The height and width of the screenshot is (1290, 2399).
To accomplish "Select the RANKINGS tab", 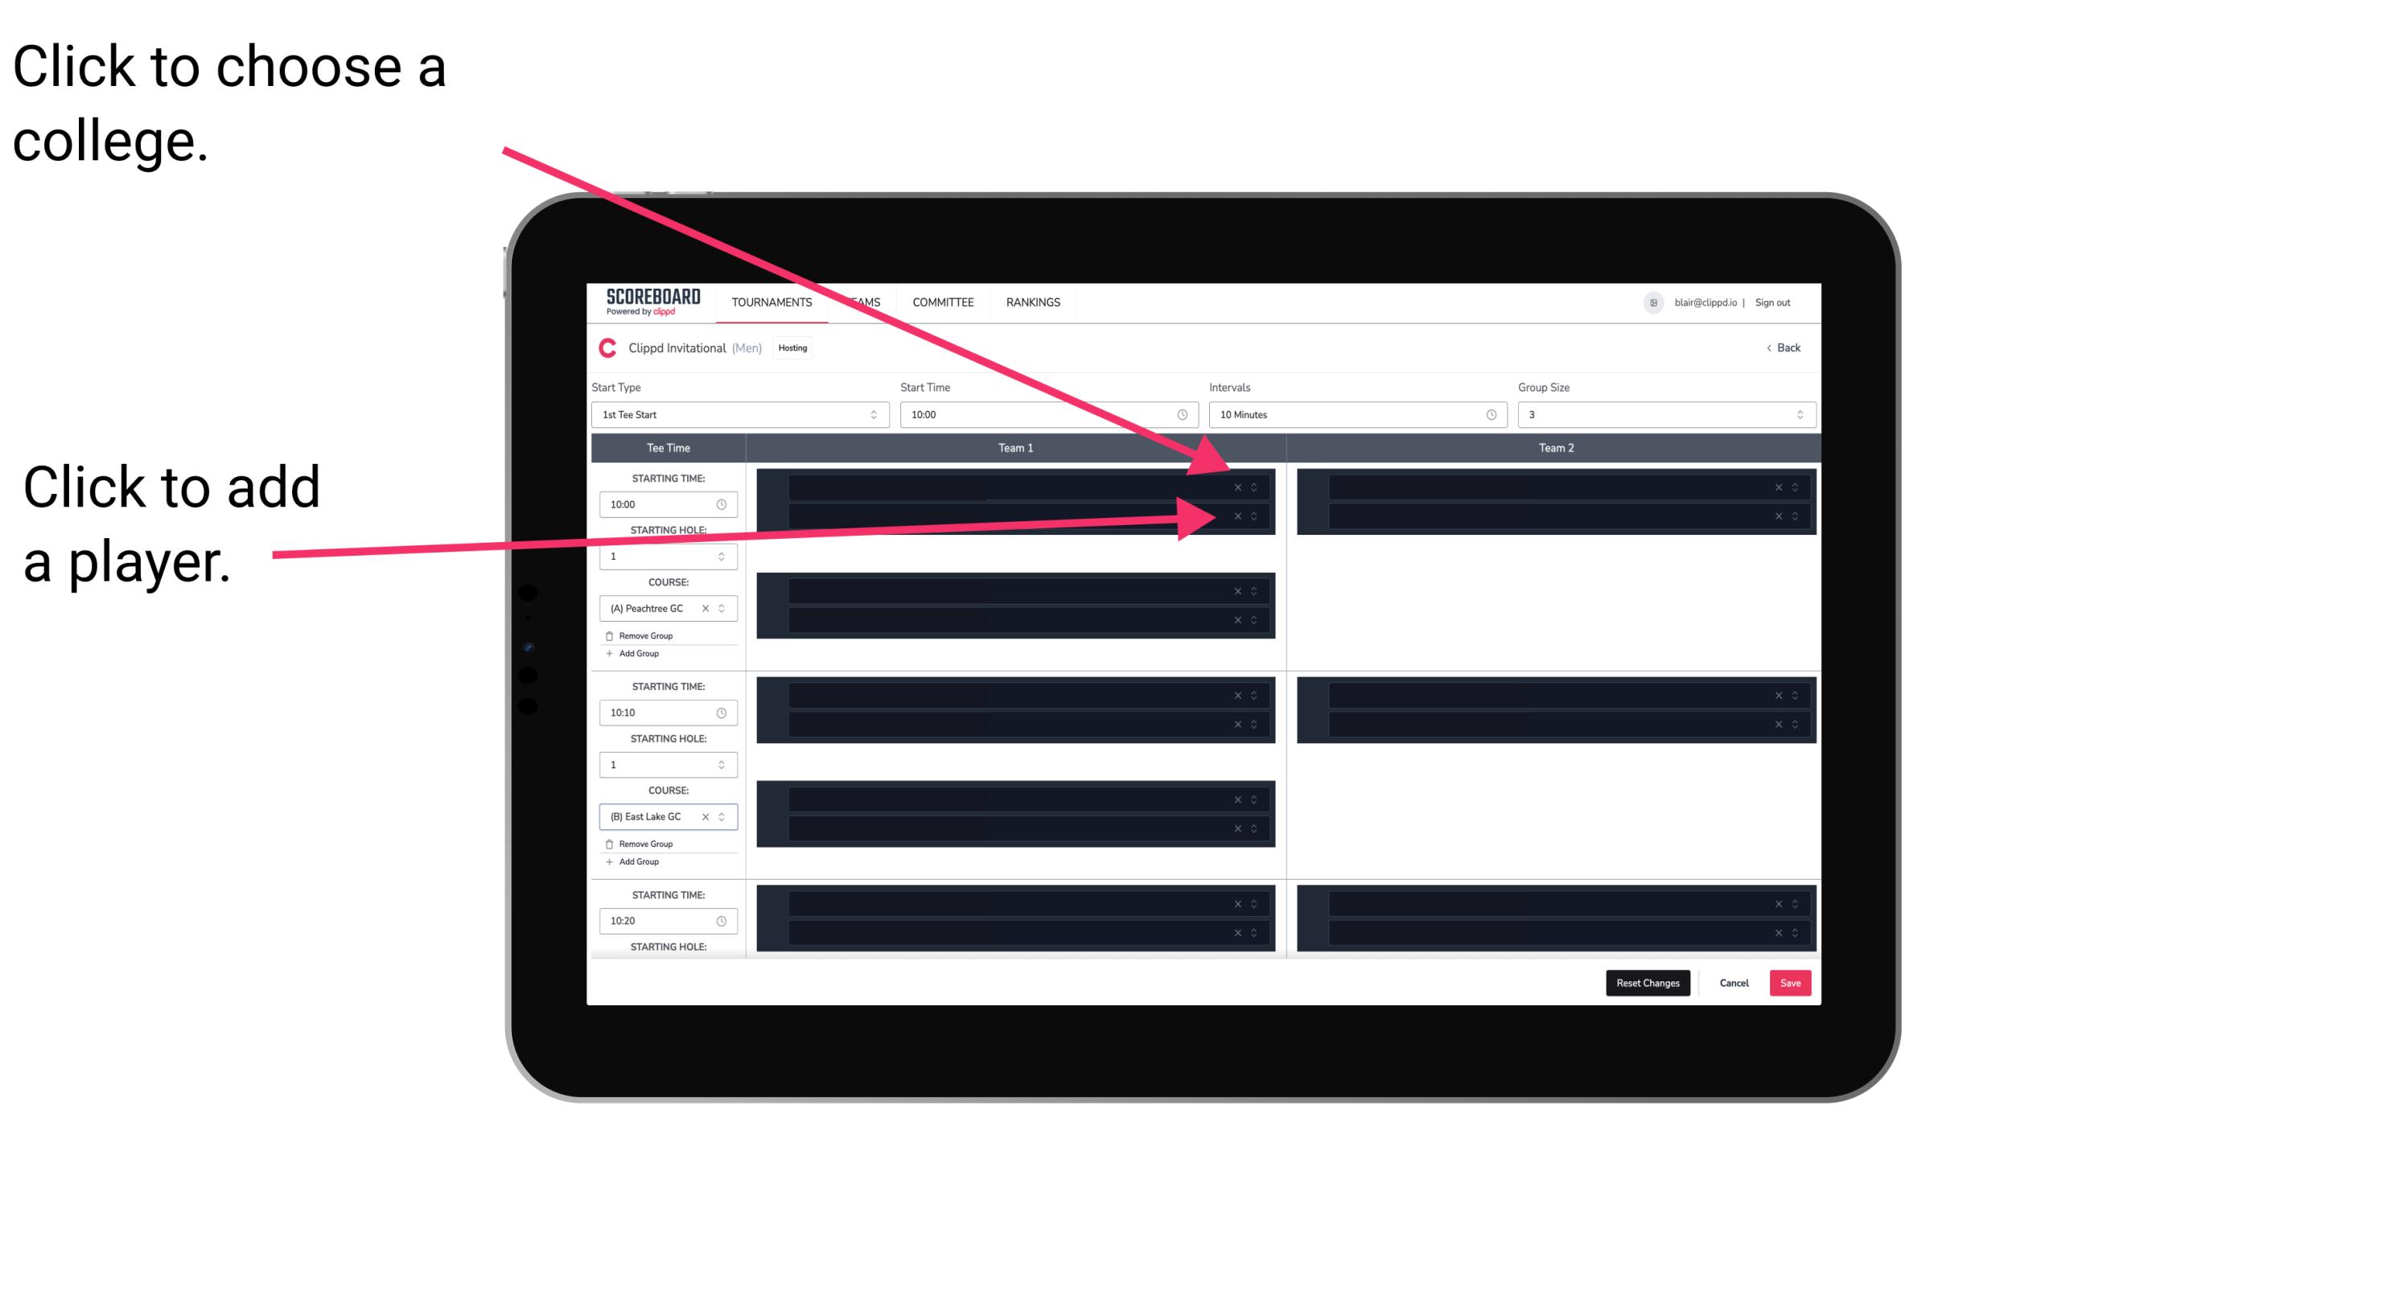I will (1035, 303).
